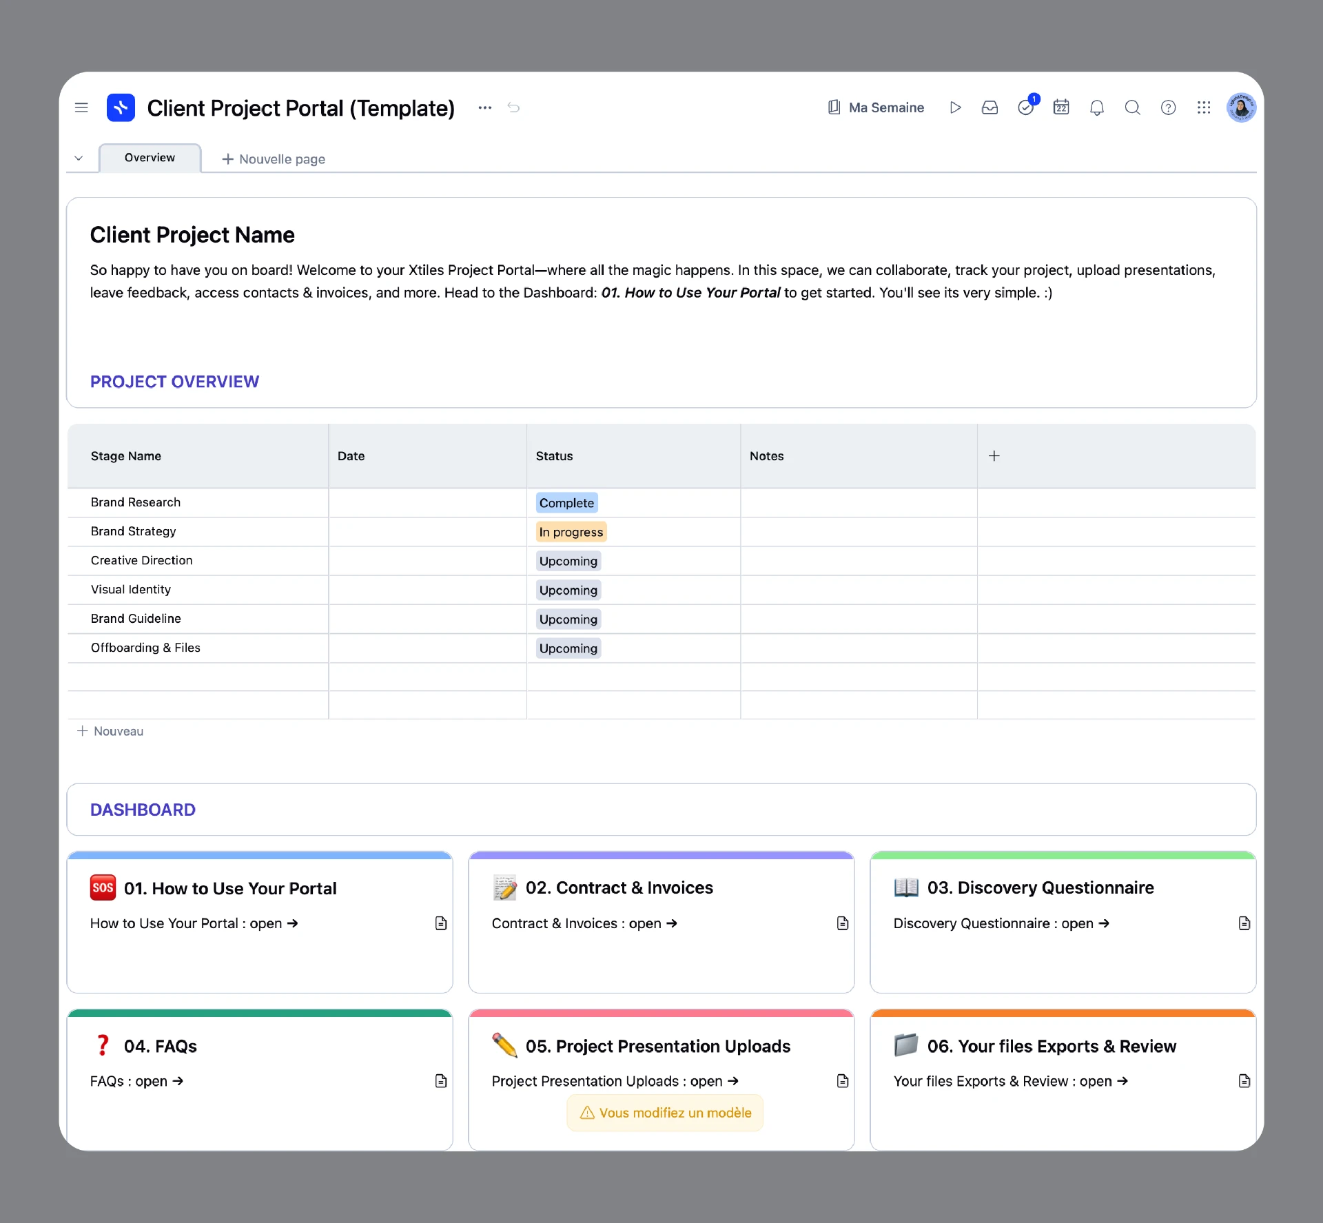Click the Nouveau add row button

(x=110, y=731)
